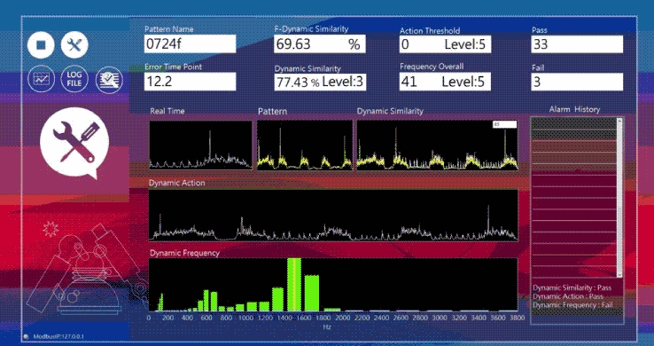This screenshot has width=654, height=346.
Task: Select the top row in Alarm History
Action: click(574, 123)
